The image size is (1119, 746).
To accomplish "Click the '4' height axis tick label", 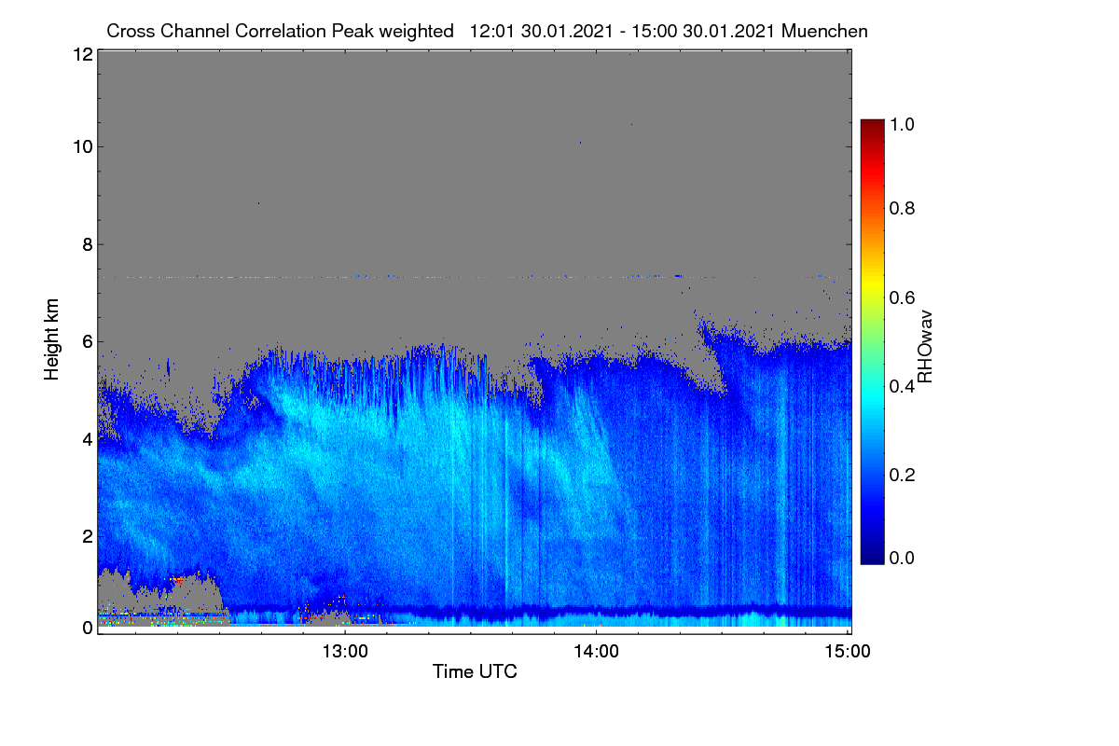I will pyautogui.click(x=87, y=438).
